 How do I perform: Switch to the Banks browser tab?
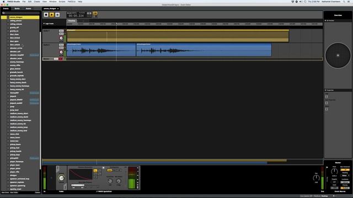point(17,9)
